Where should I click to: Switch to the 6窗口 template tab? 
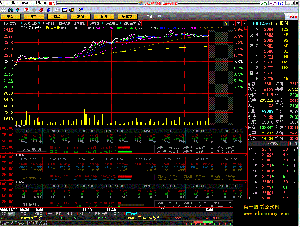38,214
